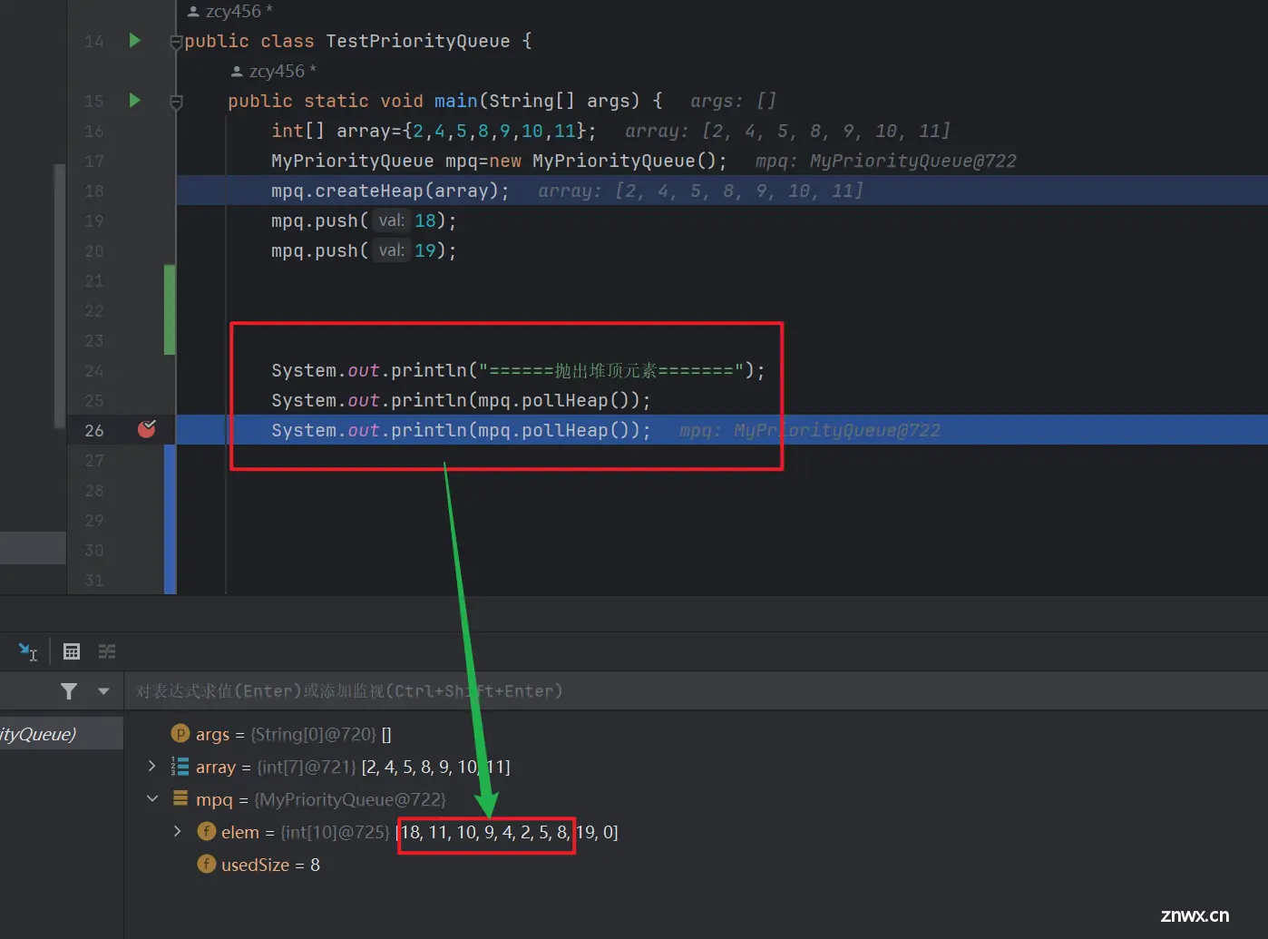This screenshot has width=1268, height=939.
Task: Click the elem field icon
Action: click(x=207, y=831)
